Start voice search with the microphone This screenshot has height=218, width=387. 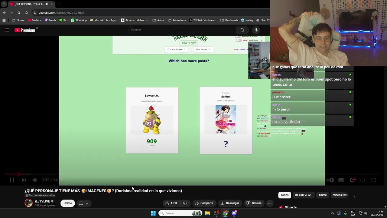256,30
